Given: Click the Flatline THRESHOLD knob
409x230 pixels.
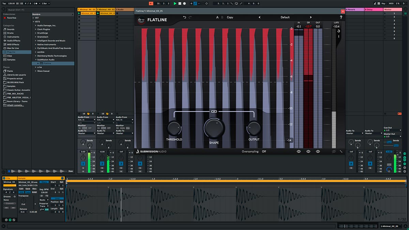Looking at the screenshot, I should pos(174,128).
